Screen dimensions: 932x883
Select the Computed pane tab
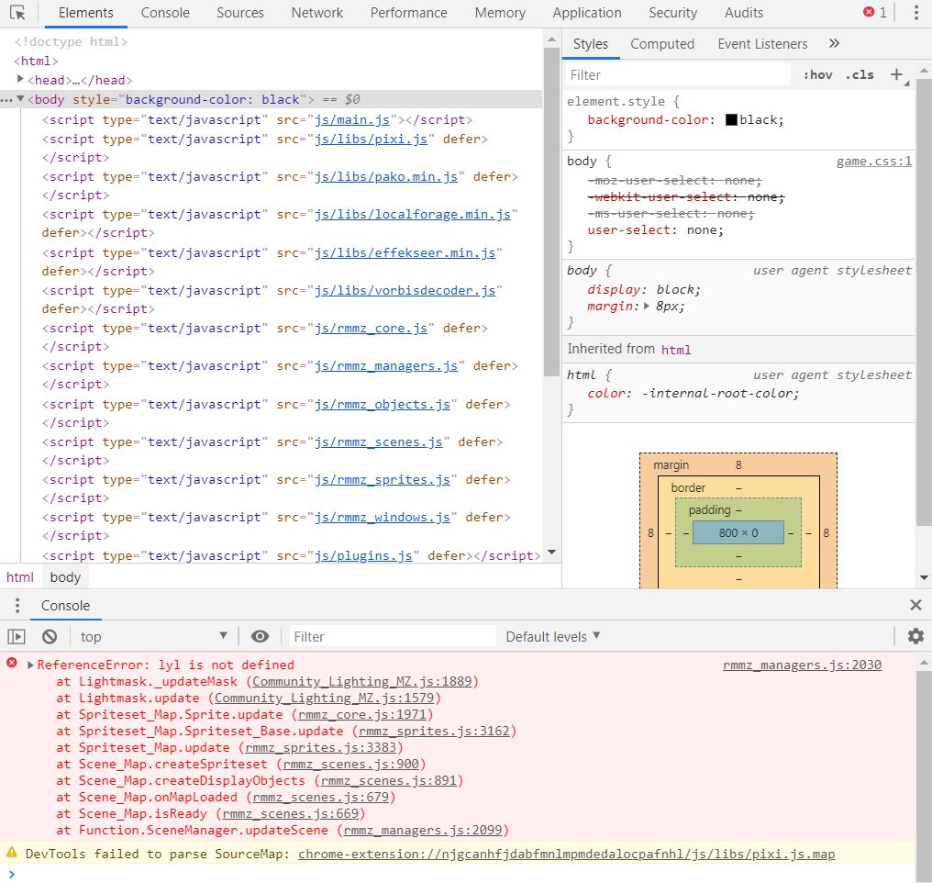point(662,44)
